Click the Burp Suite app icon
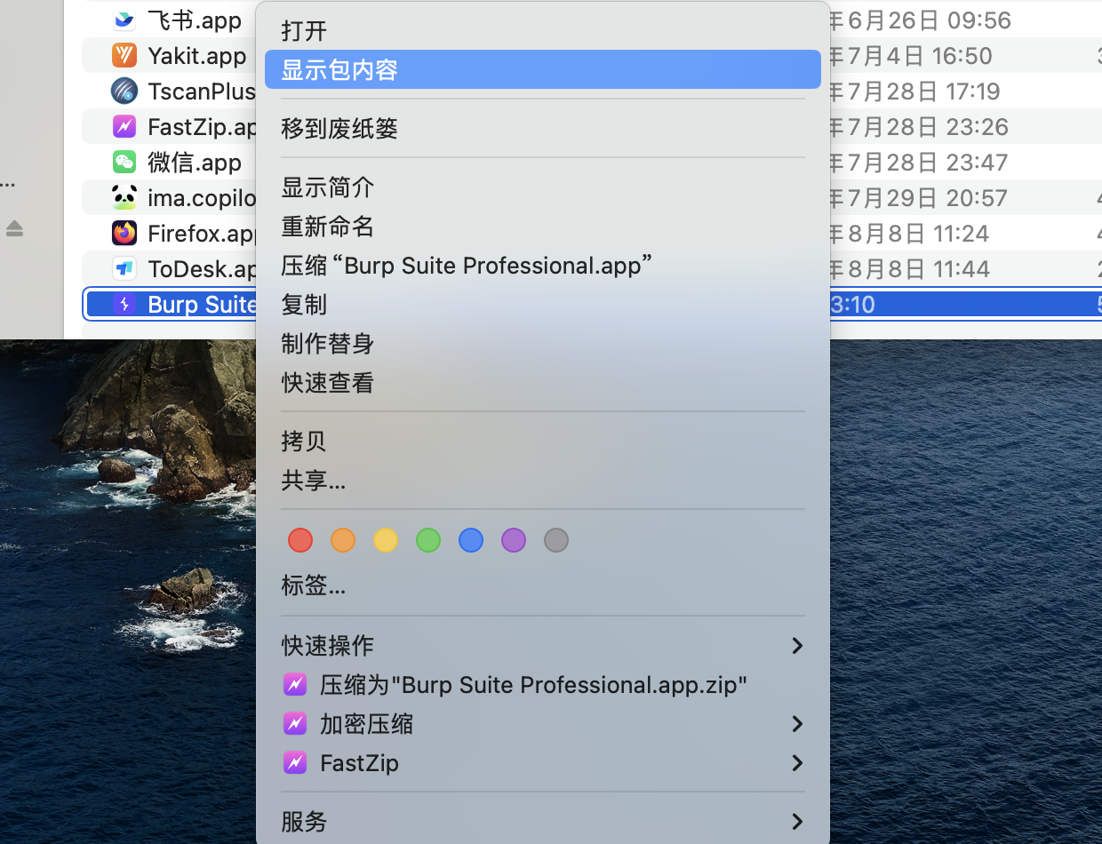Viewport: 1102px width, 844px height. point(124,304)
